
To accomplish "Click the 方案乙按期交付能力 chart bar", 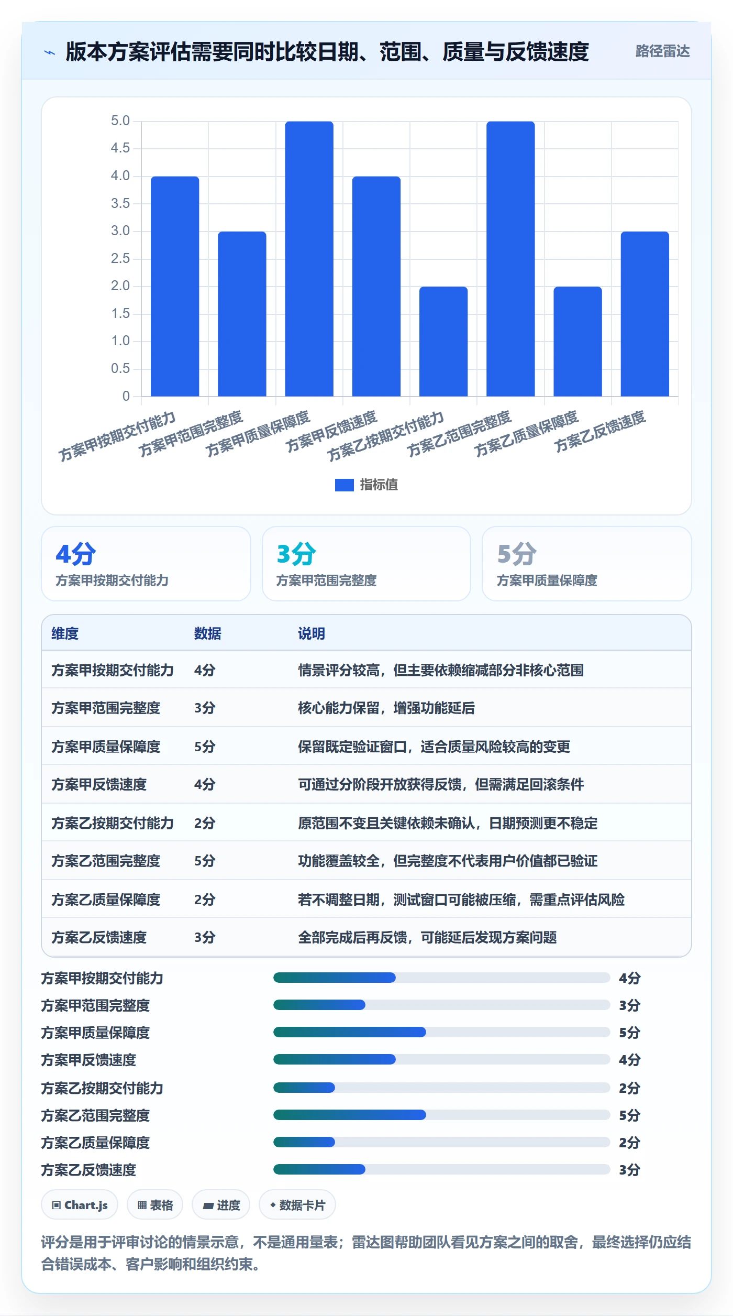I will pos(443,341).
